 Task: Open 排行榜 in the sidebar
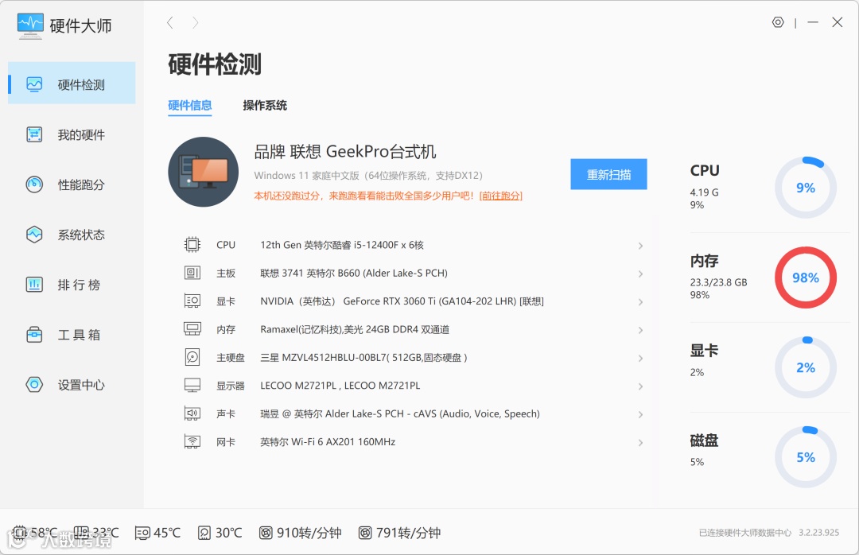pyautogui.click(x=72, y=285)
